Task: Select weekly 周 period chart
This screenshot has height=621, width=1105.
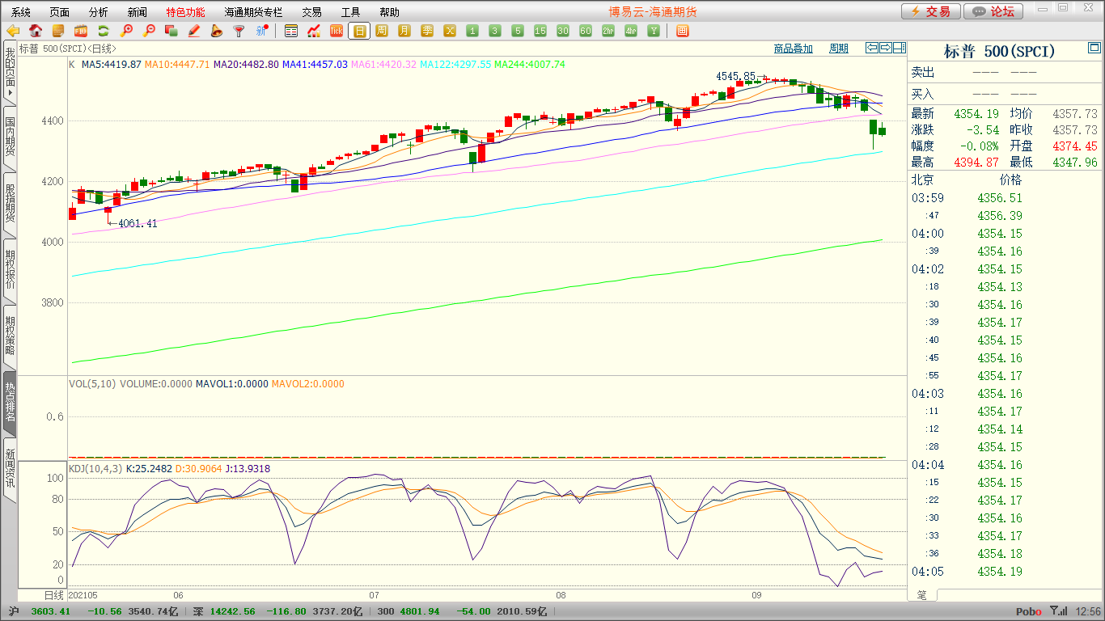Action: point(382,31)
